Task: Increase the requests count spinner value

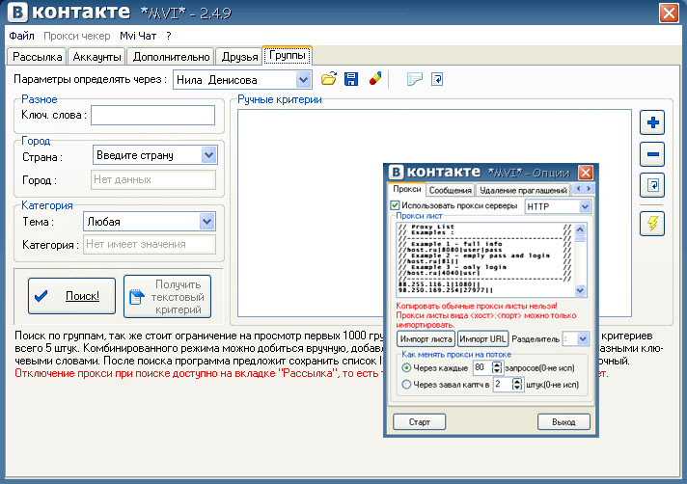Action: pos(496,365)
